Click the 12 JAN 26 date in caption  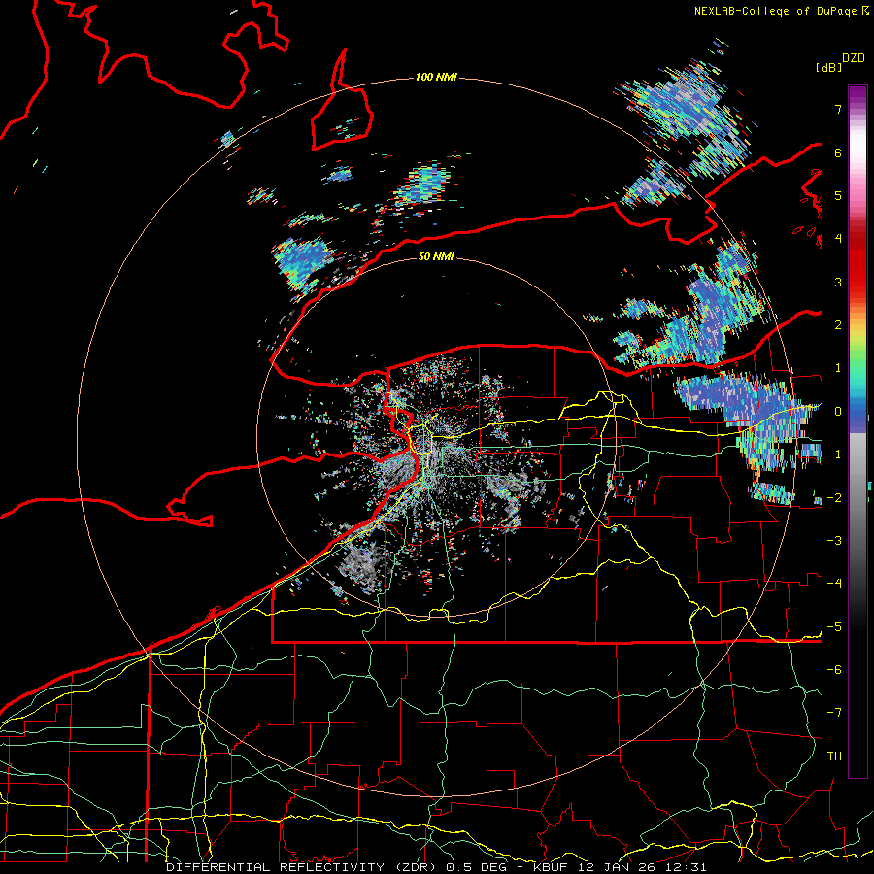point(616,867)
